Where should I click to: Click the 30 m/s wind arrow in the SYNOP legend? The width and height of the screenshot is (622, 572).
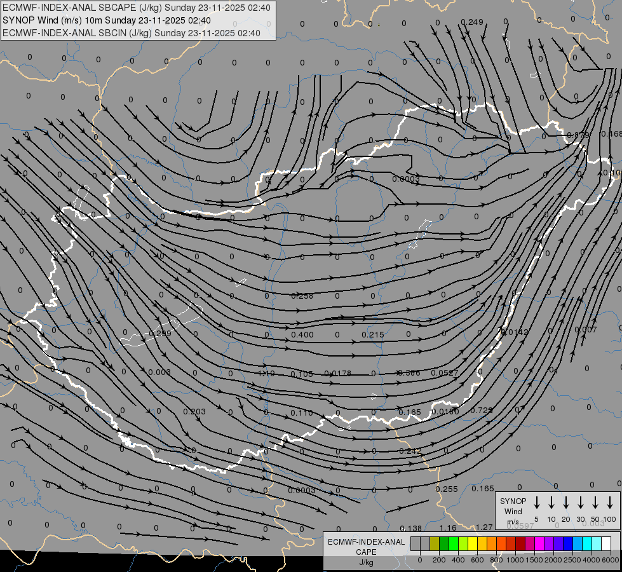point(580,503)
